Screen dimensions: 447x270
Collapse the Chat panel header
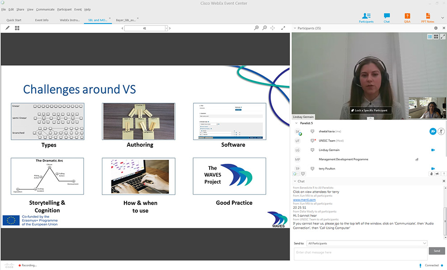(295, 181)
